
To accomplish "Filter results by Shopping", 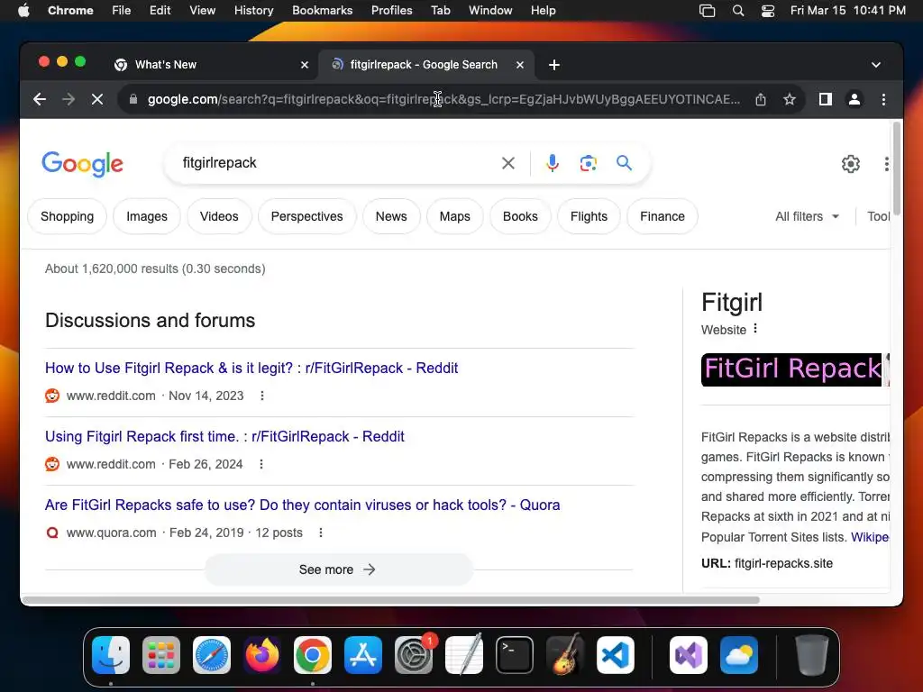I will (67, 216).
